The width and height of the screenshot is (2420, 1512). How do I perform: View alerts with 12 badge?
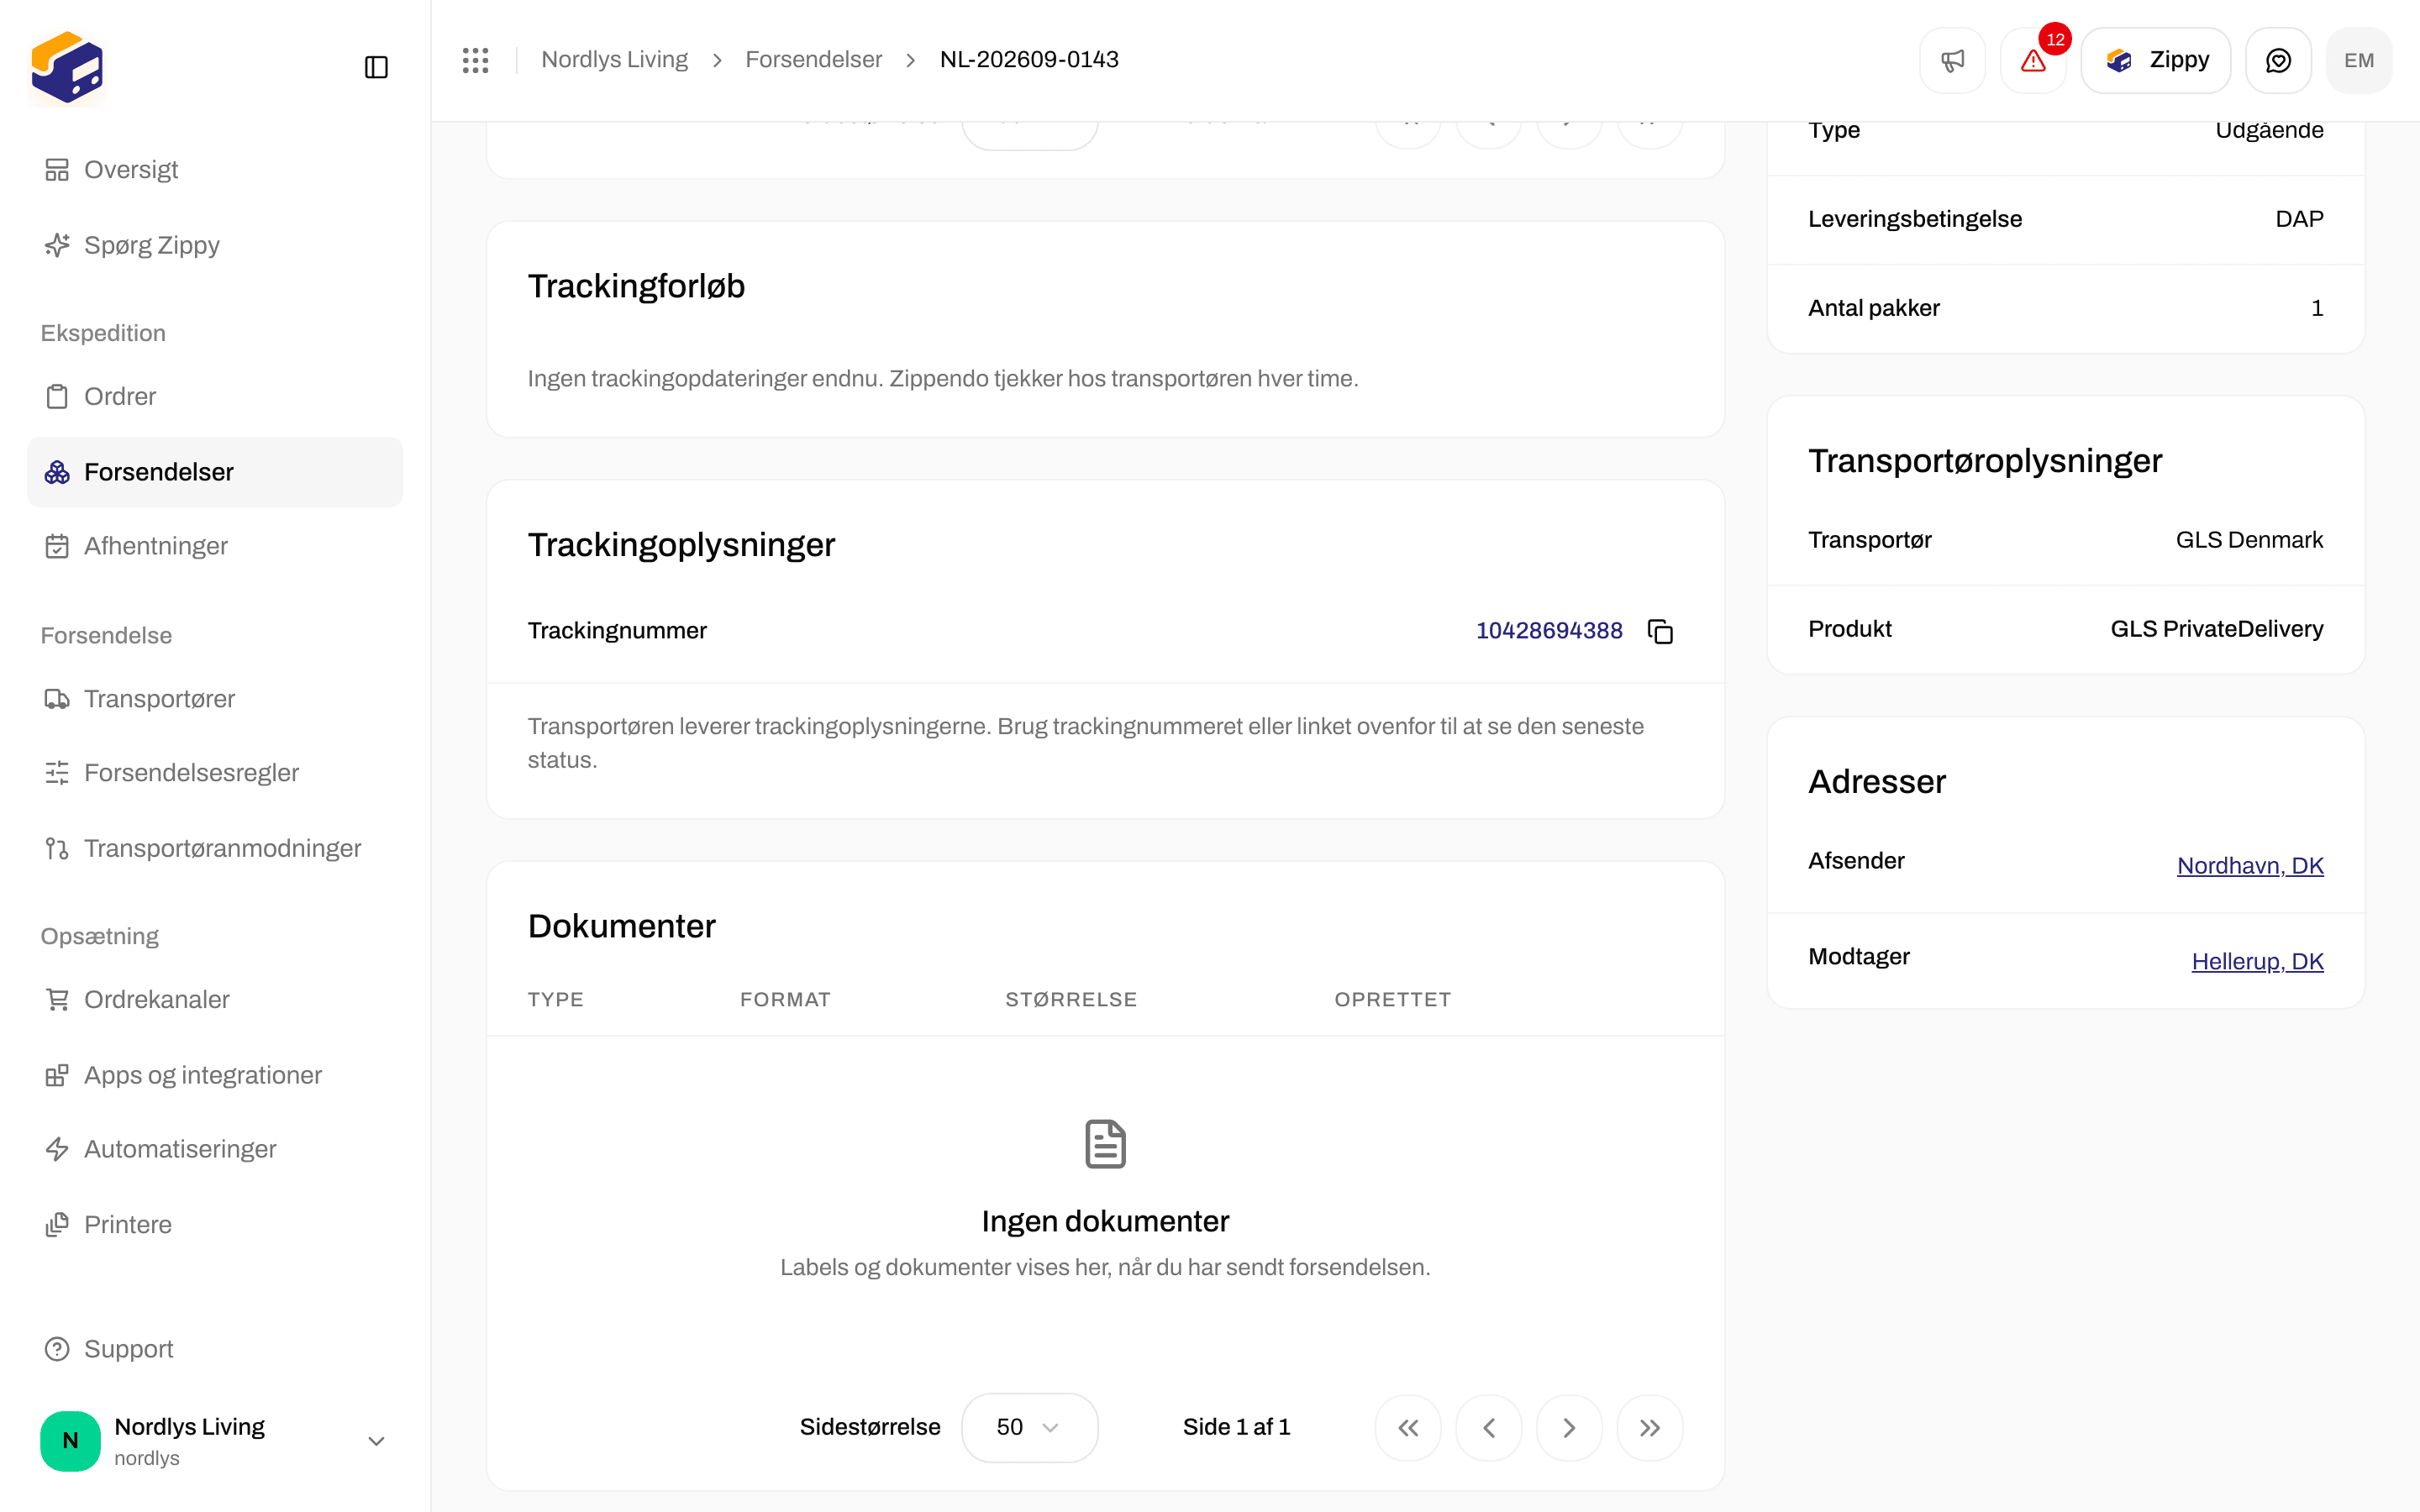click(x=2033, y=60)
